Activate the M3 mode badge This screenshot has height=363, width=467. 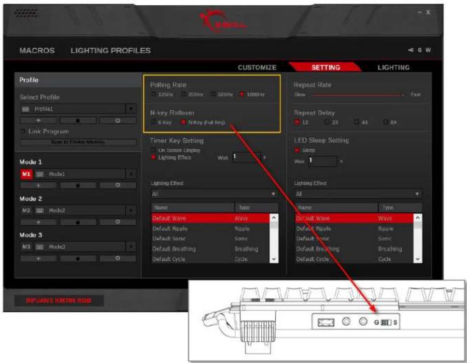[x=26, y=246]
